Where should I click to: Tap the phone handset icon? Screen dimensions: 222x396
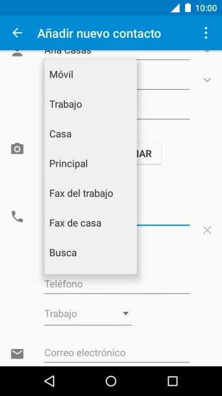pos(17,216)
